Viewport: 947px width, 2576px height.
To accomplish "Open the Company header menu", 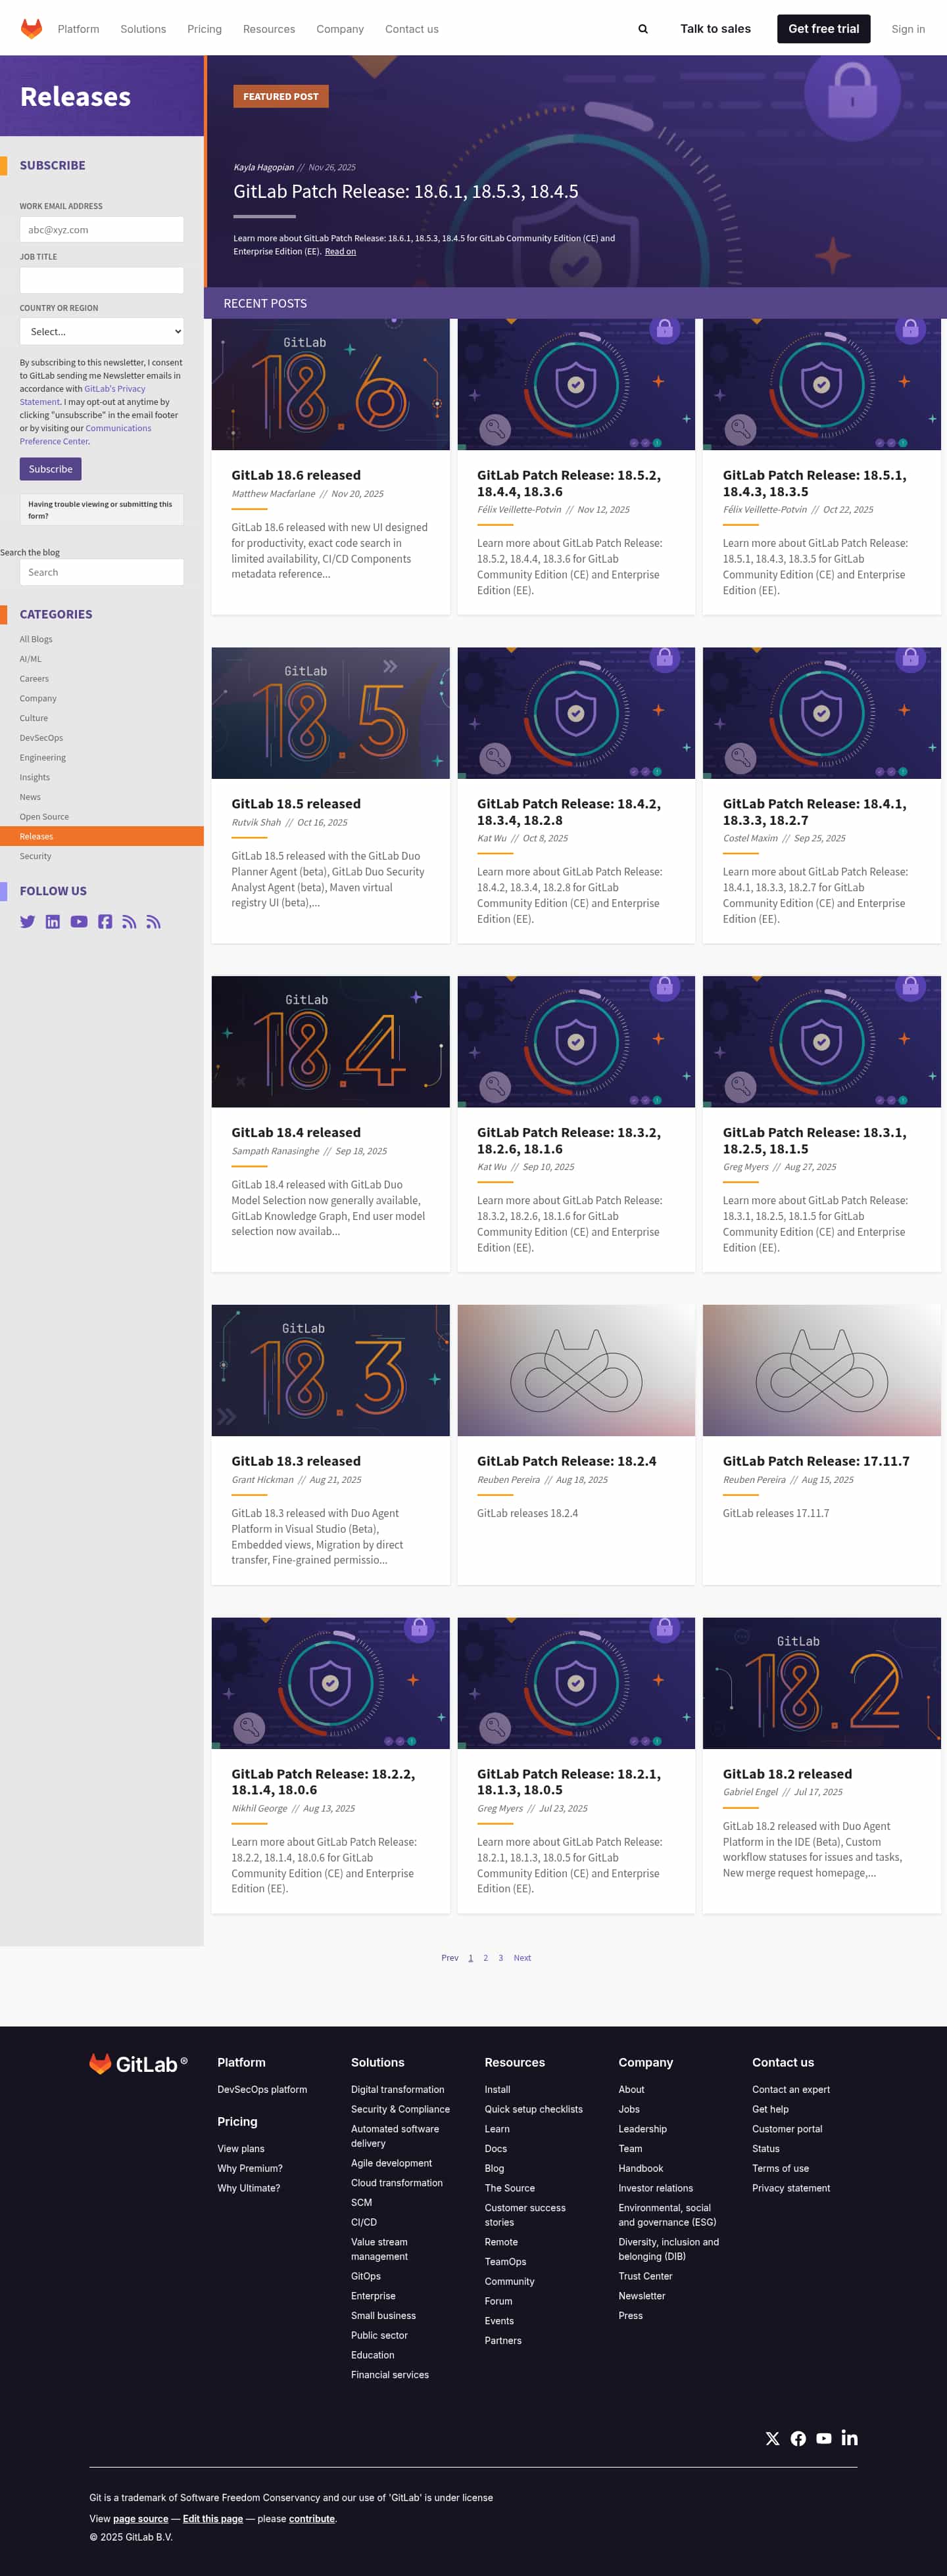I will (x=340, y=29).
